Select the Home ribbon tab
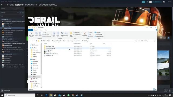This screenshot has width=173, height=97. click(x=36, y=30)
